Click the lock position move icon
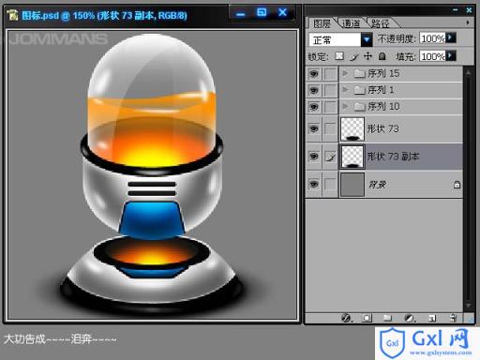The width and height of the screenshot is (480, 360). point(367,56)
